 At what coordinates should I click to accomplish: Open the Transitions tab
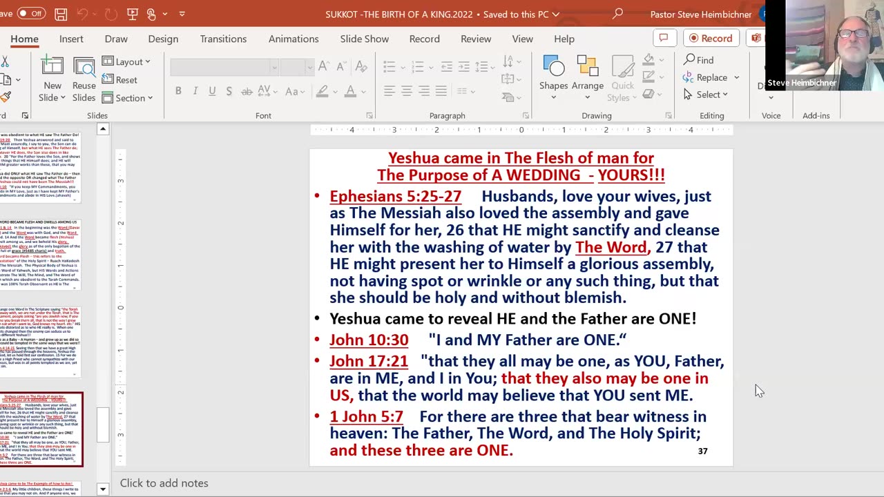pyautogui.click(x=223, y=39)
